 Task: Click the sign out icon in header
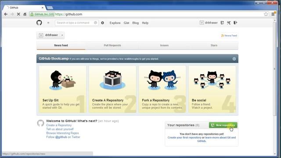[x=235, y=23]
